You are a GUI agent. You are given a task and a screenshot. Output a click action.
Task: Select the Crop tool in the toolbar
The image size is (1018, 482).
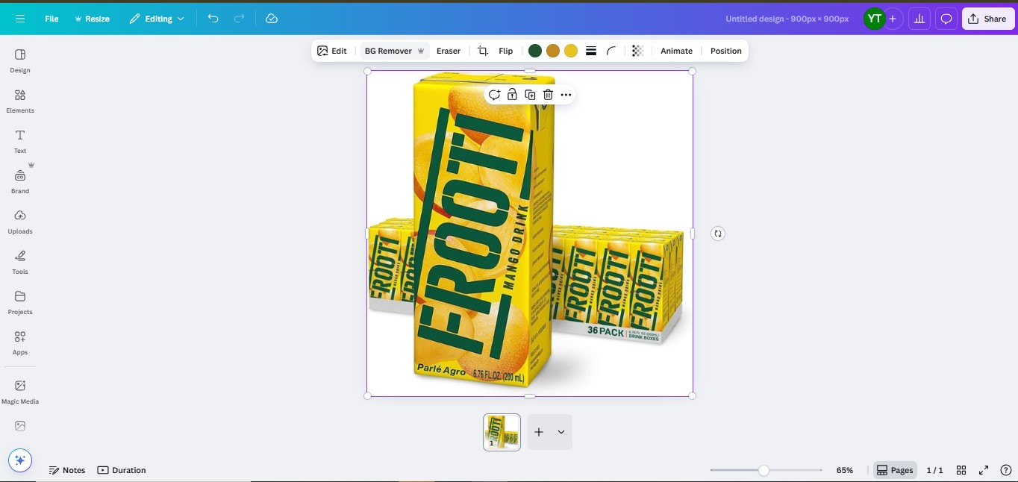coord(482,51)
